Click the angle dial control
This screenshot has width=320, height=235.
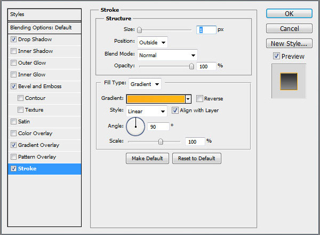pos(135,127)
